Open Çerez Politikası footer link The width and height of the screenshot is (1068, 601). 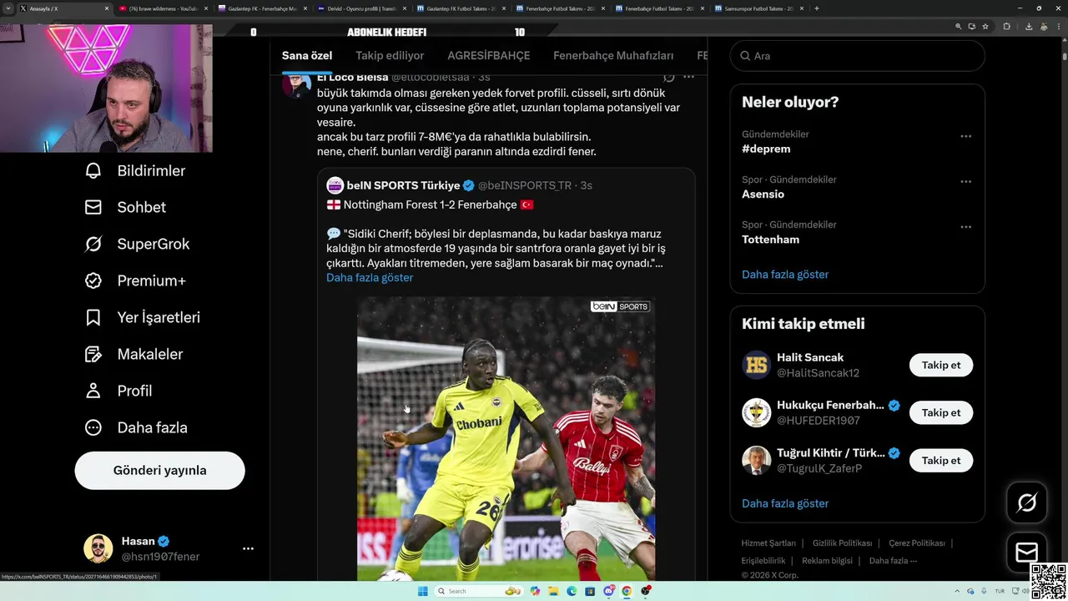click(916, 543)
